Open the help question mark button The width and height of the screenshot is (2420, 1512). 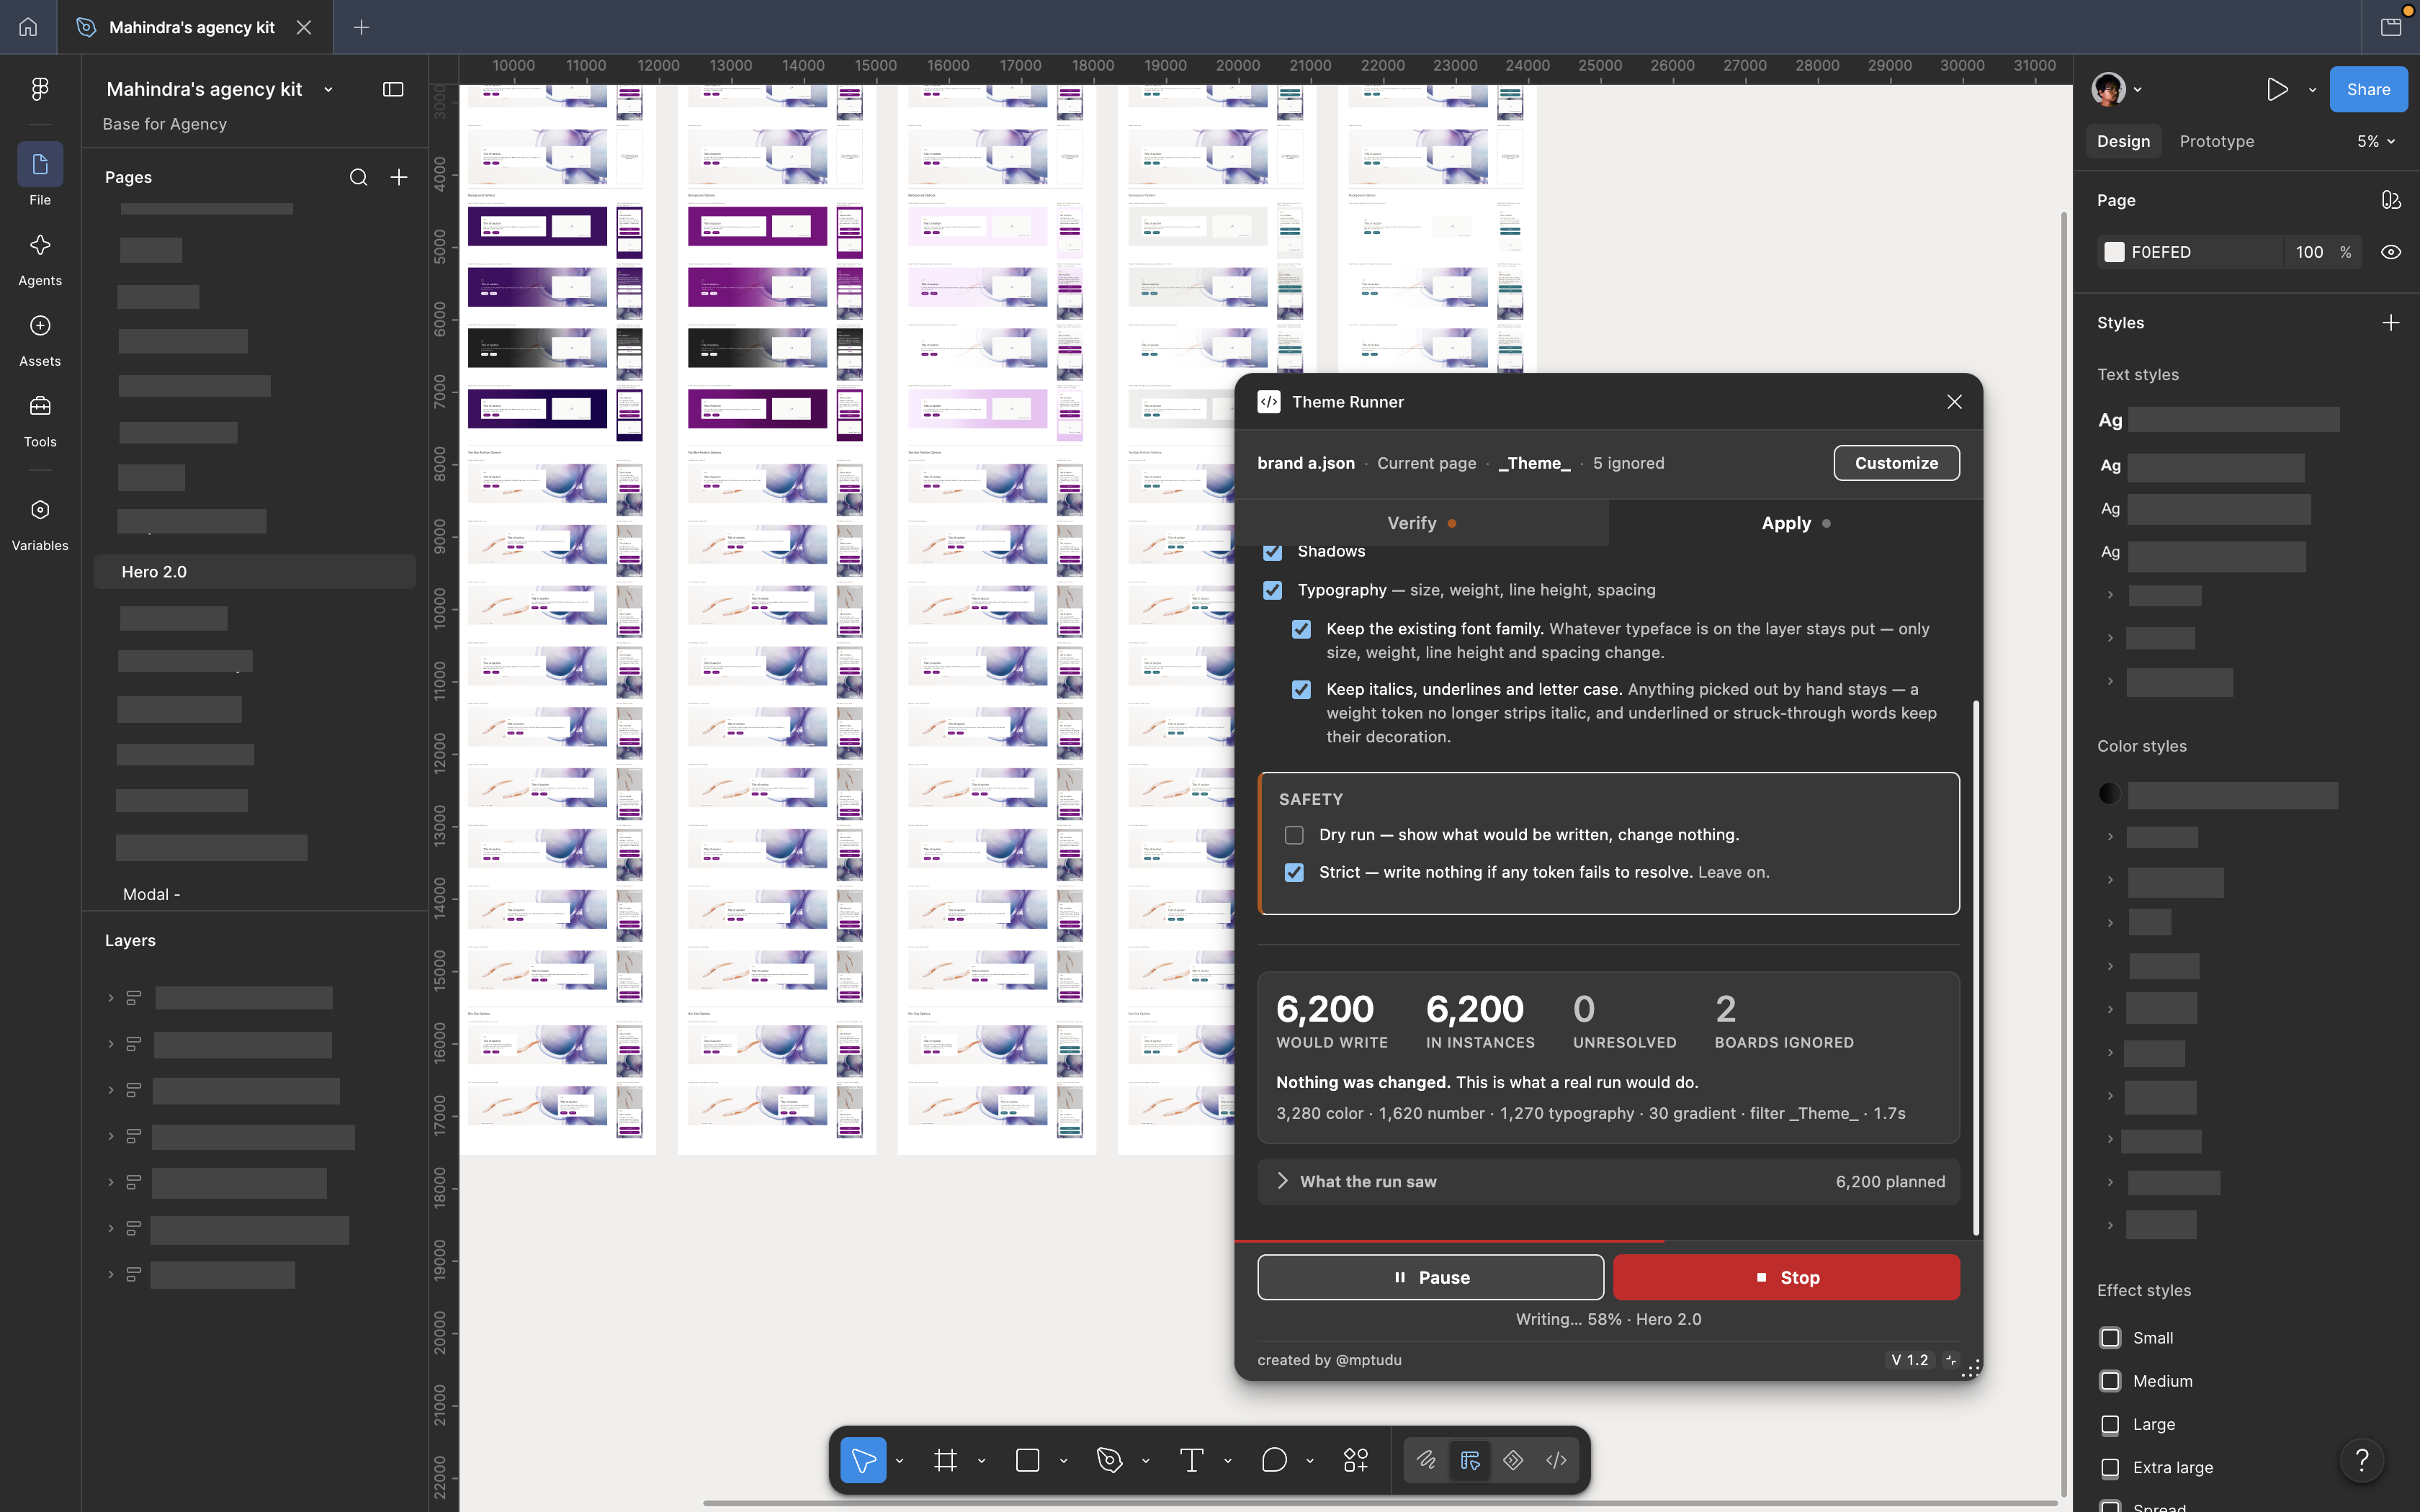point(2362,1460)
